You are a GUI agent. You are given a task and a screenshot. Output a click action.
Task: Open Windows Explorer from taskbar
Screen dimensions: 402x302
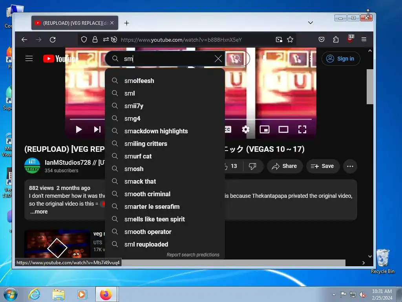click(x=58, y=294)
